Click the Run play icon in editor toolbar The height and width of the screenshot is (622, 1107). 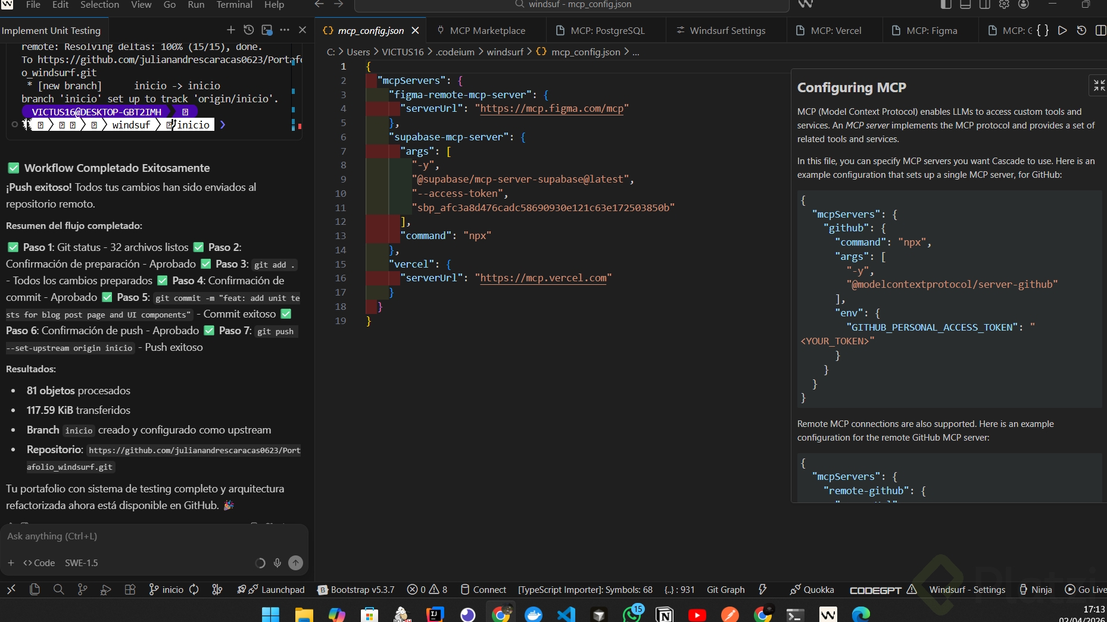(1062, 30)
